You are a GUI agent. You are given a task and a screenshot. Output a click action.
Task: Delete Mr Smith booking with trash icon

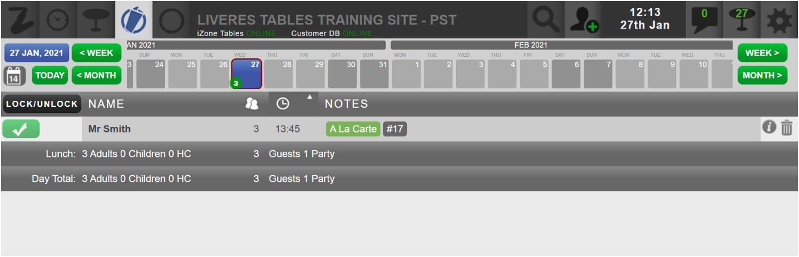pyautogui.click(x=786, y=128)
